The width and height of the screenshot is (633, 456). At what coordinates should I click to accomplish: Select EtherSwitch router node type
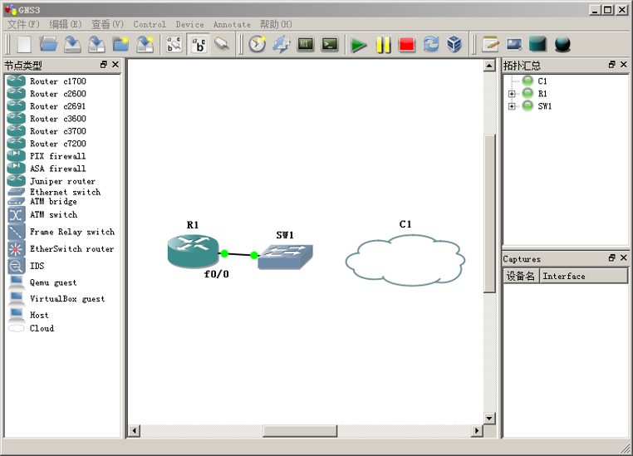click(72, 248)
